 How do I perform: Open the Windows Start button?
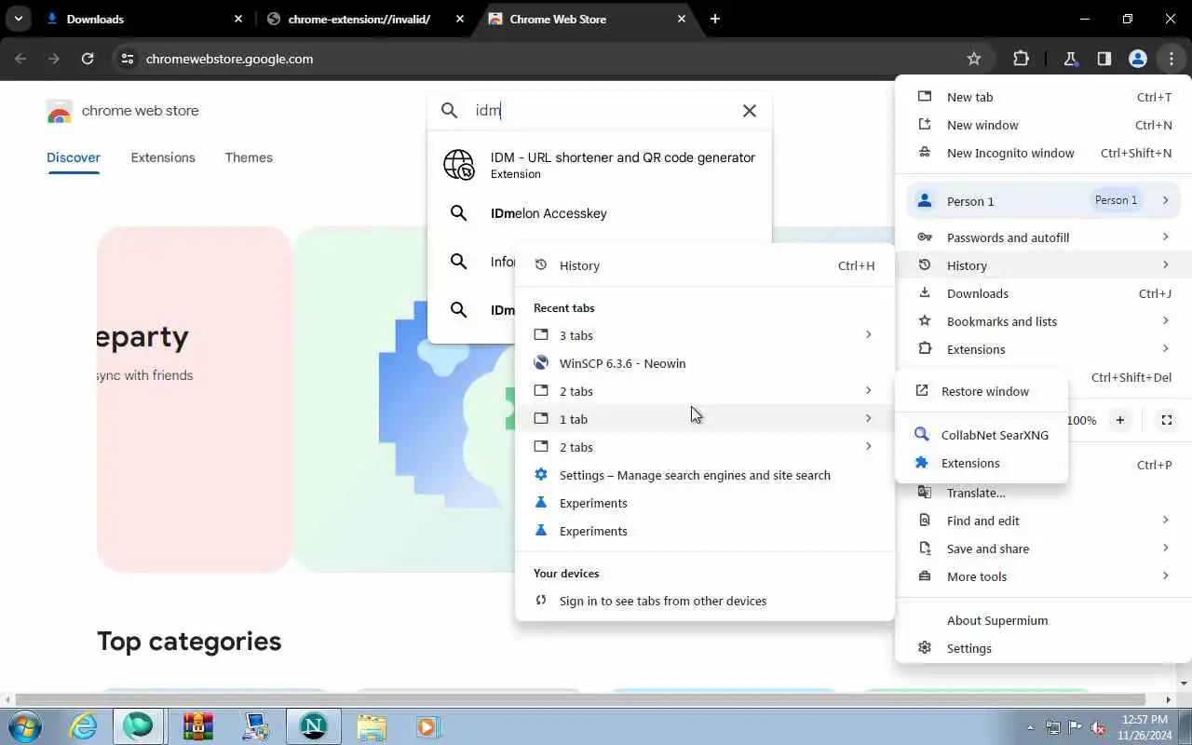(25, 726)
